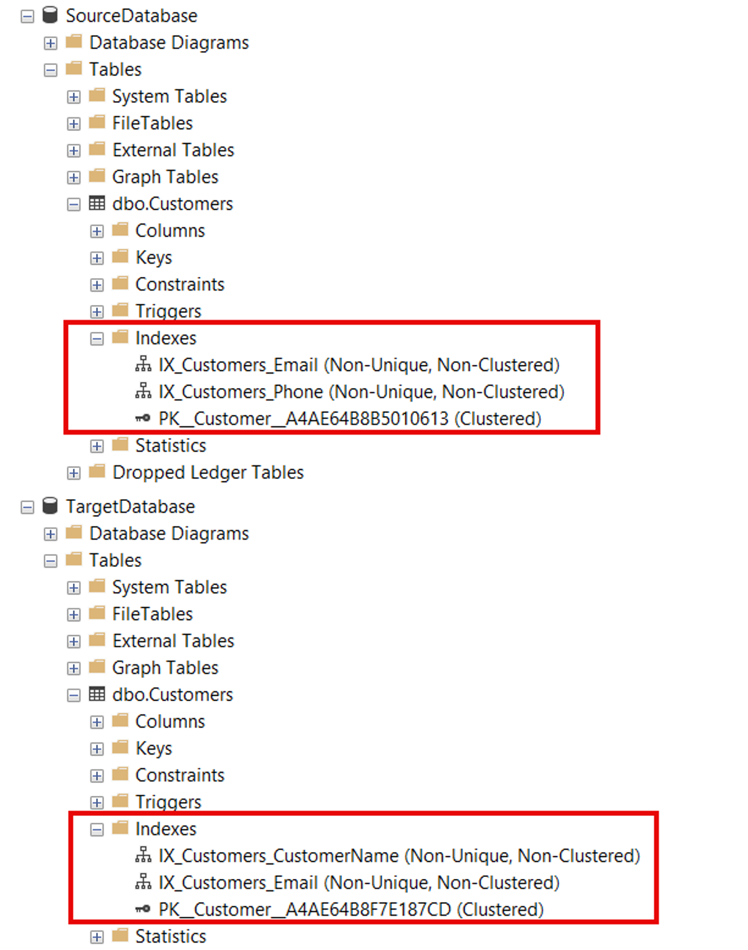Click the key icon beside PK__Customer__A4AE64B8F7E187CD
The width and height of the screenshot is (748, 950).
click(143, 909)
